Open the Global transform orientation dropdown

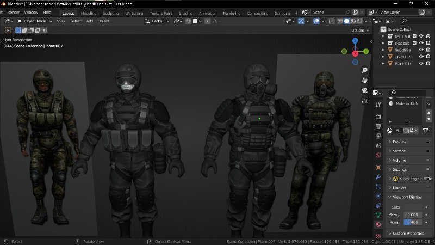[x=157, y=21]
